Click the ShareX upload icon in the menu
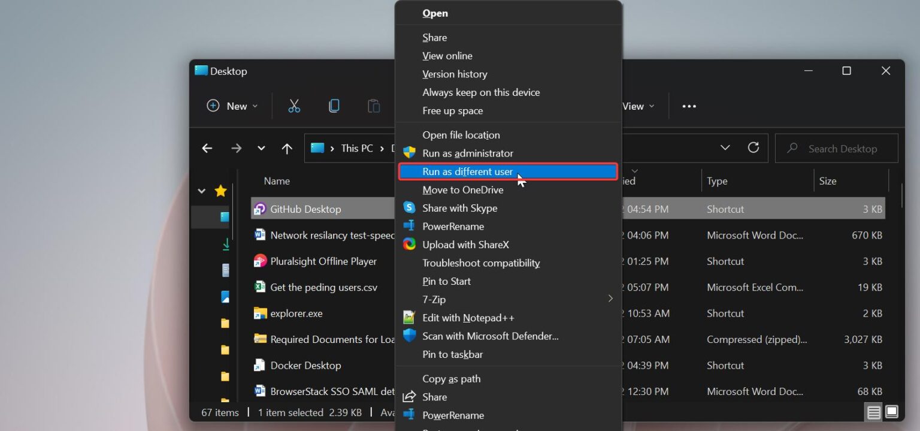Screen dimensions: 920x431 pyautogui.click(x=410, y=245)
